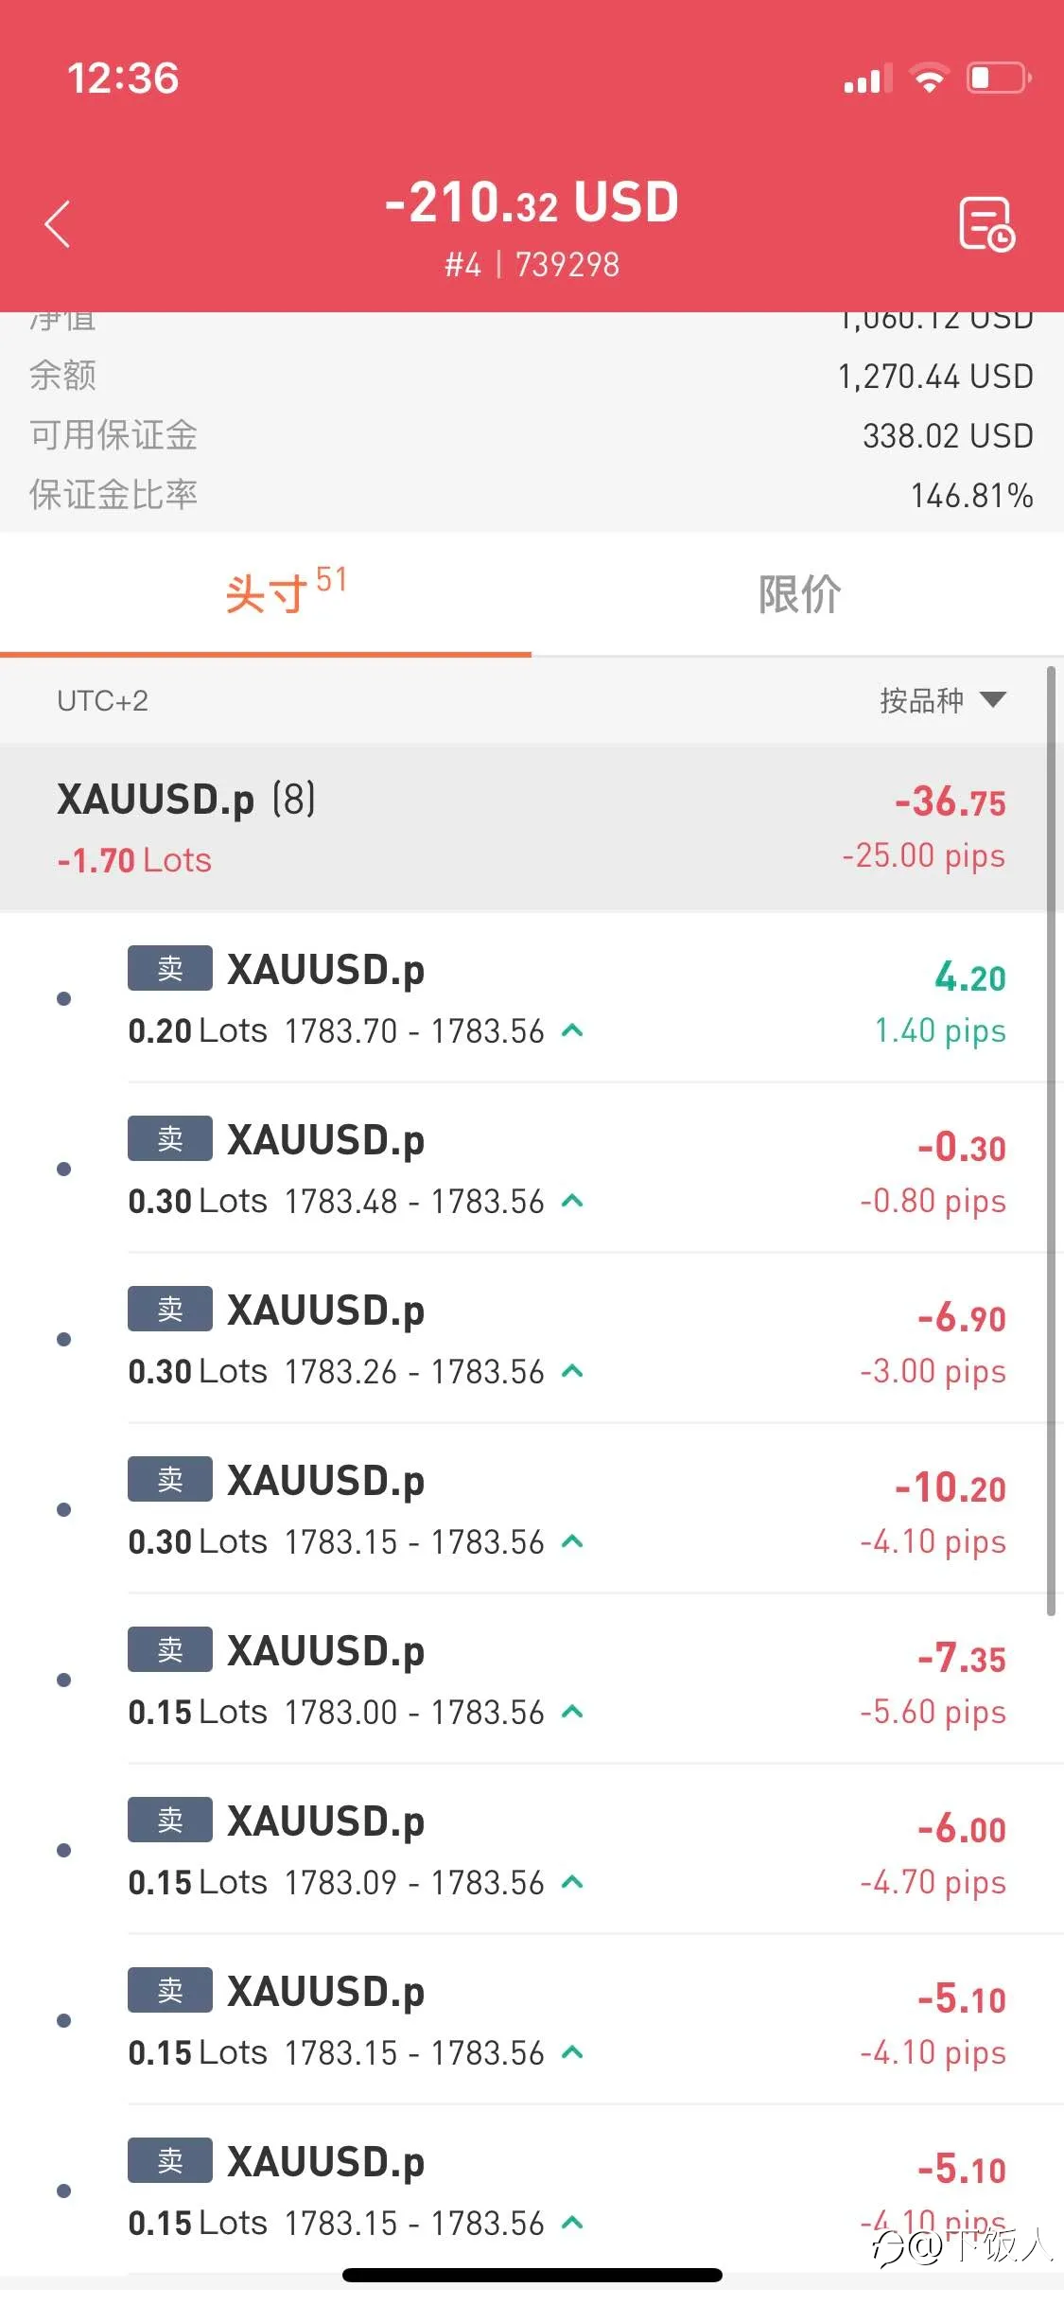Image resolution: width=1064 pixels, height=2305 pixels.
Task: Tap the back arrow in header
Action: pyautogui.click(x=58, y=224)
